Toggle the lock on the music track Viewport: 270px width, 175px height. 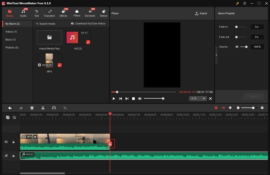[14, 156]
